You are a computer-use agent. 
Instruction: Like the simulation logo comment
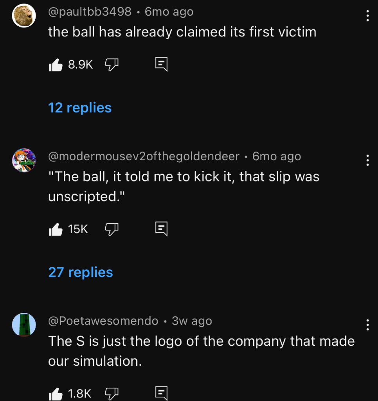click(x=56, y=393)
